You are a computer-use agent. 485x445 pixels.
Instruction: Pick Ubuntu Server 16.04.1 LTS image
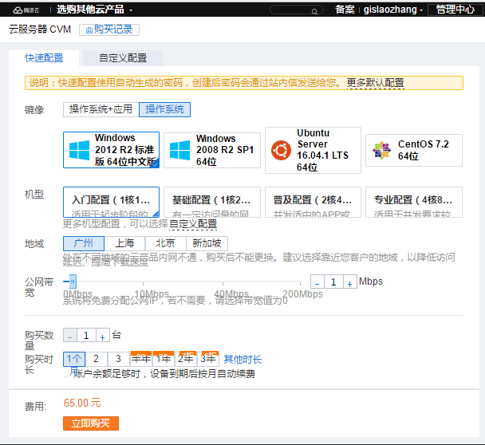tap(313, 150)
